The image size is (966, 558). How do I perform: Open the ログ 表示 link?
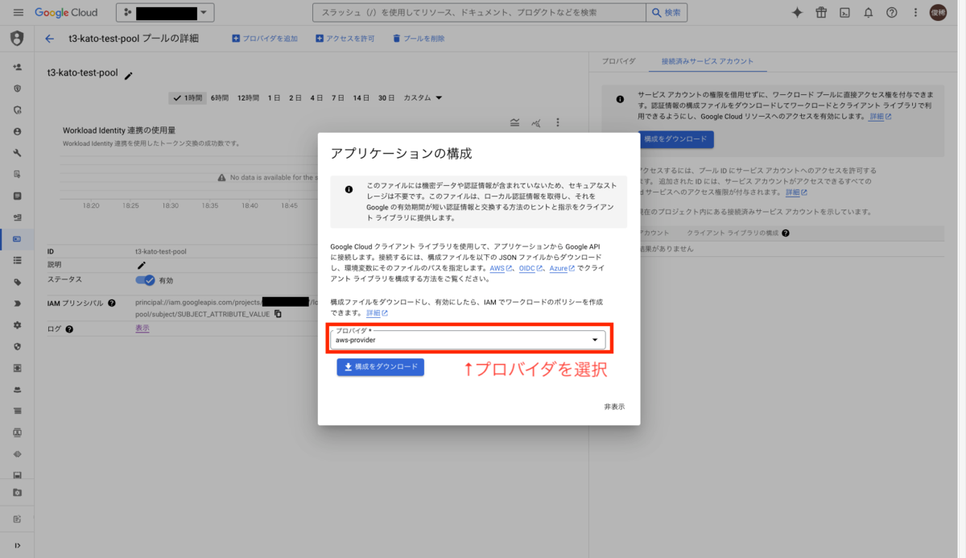point(142,329)
